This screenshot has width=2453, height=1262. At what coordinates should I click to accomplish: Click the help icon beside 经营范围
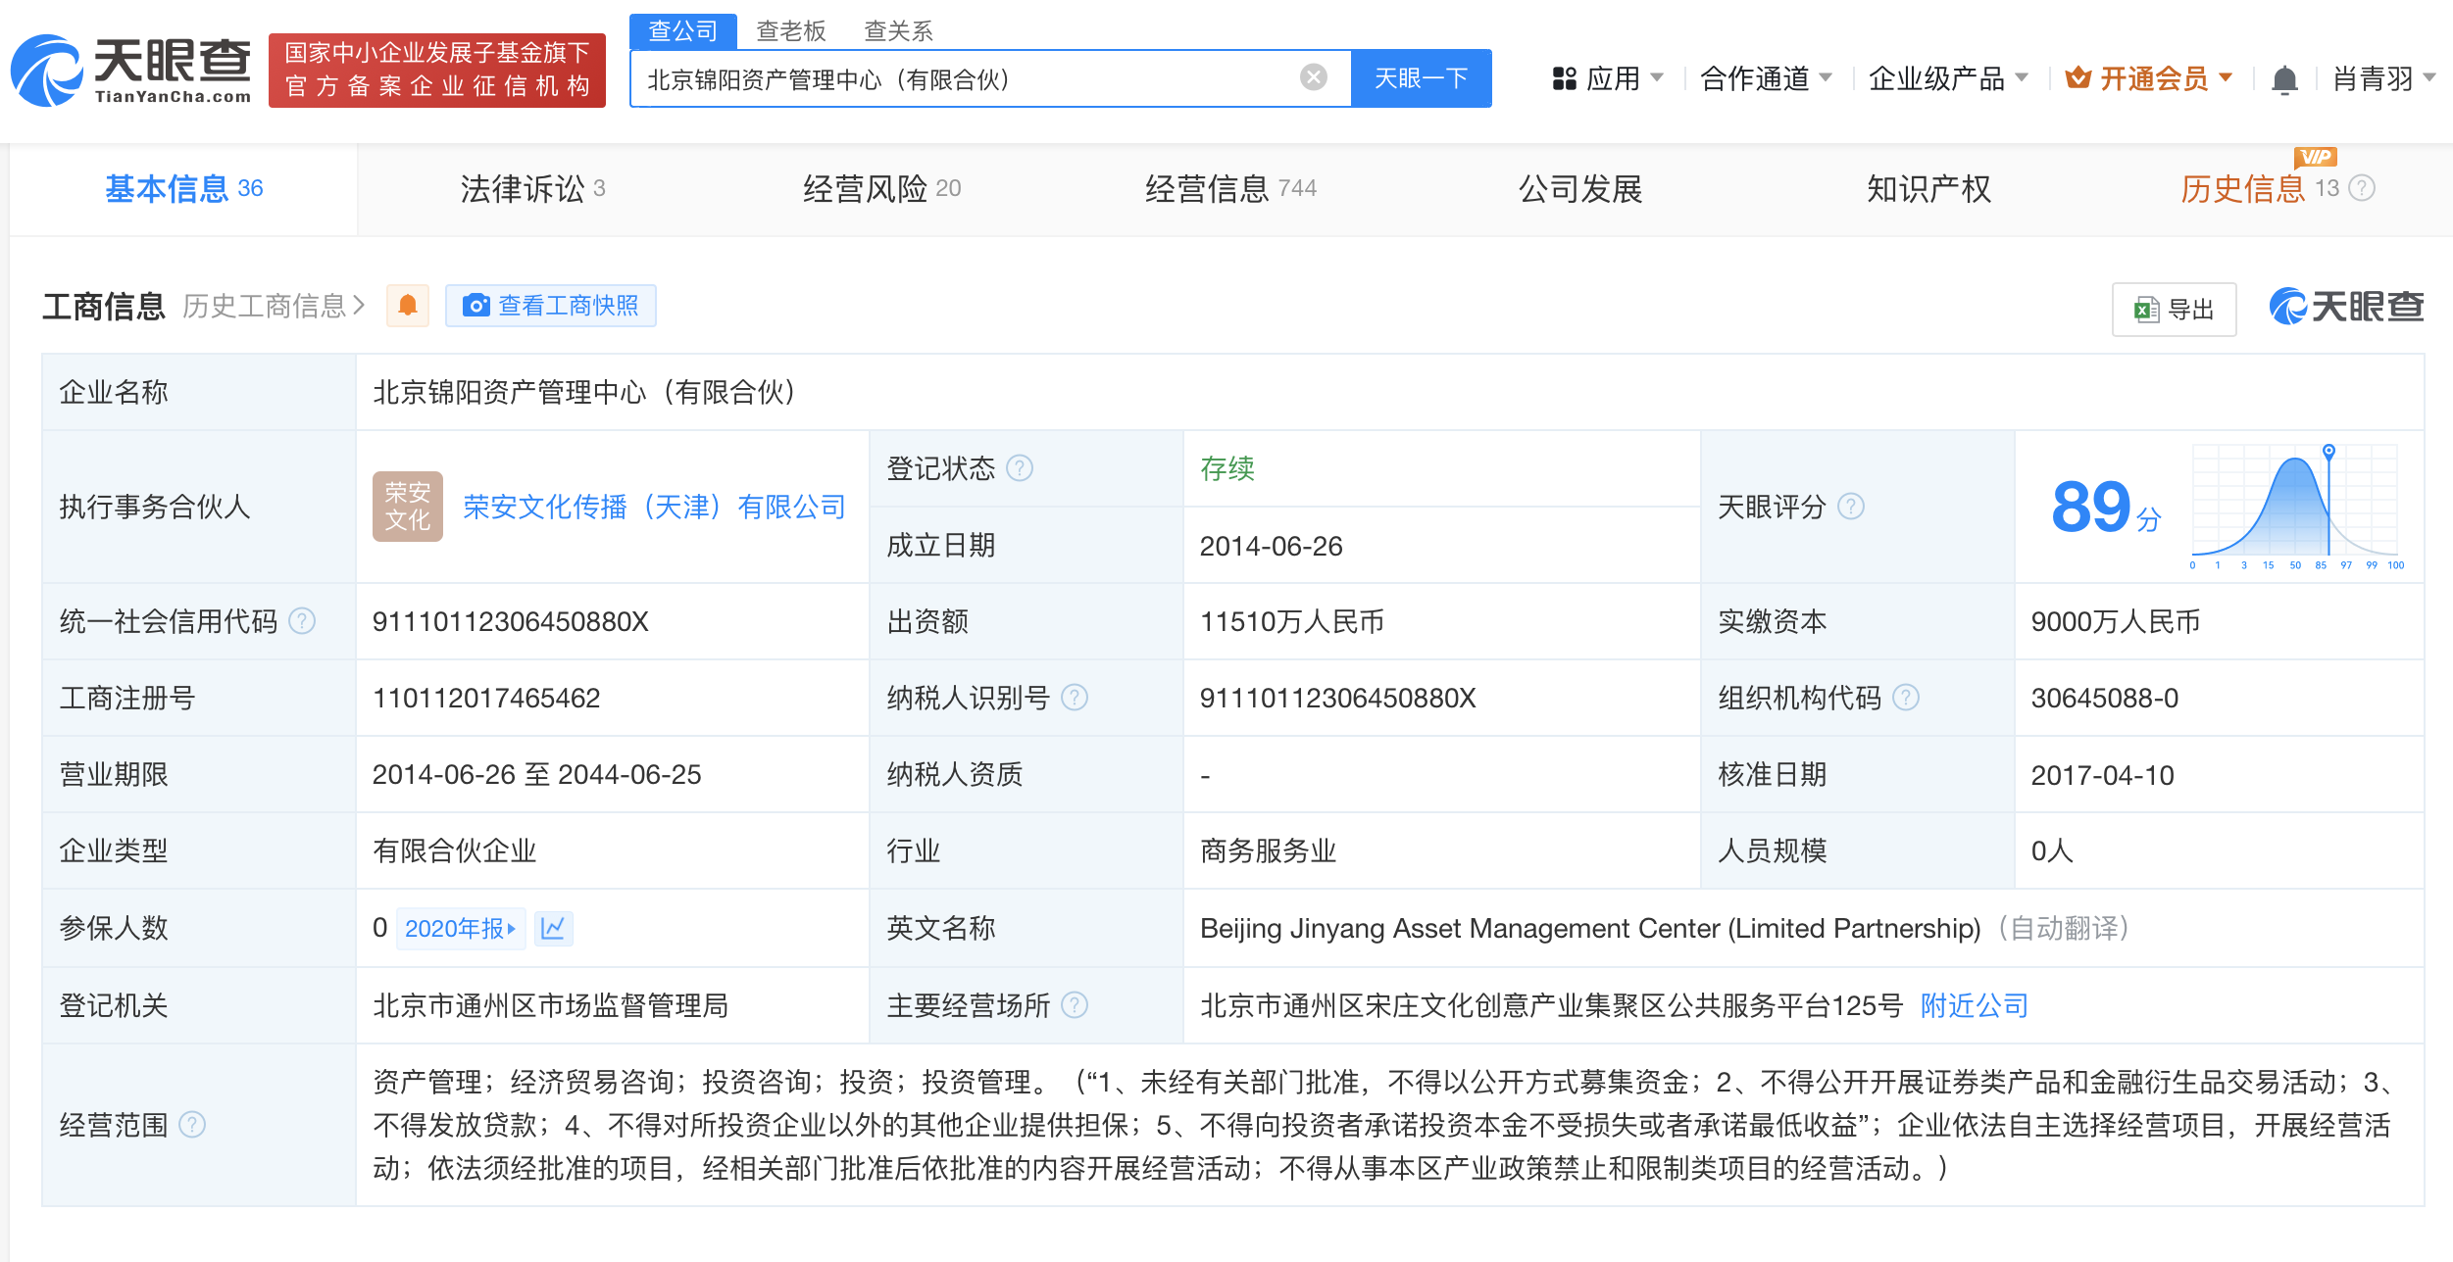click(193, 1125)
